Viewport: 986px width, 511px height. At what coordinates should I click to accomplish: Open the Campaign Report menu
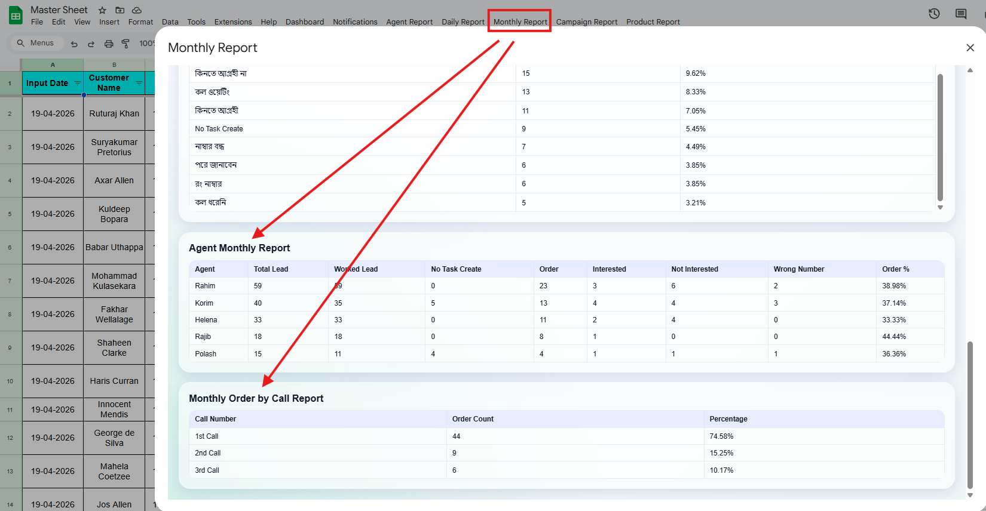(x=587, y=22)
